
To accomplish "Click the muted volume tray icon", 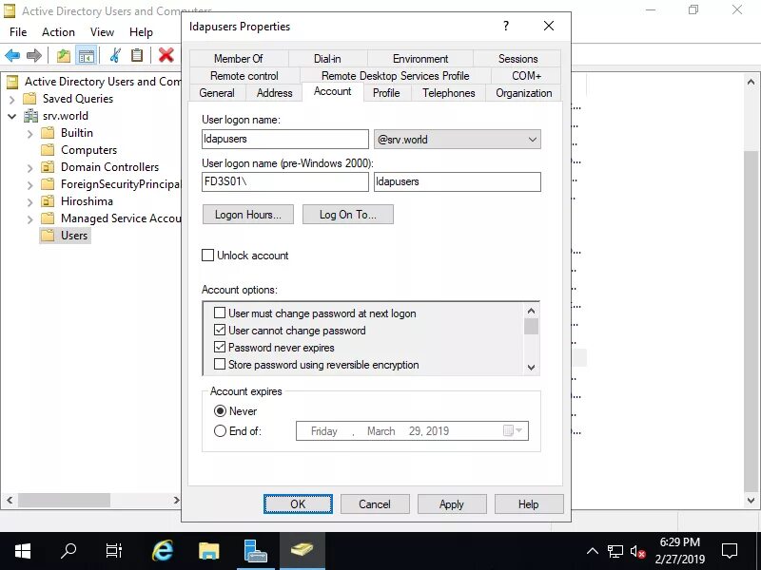I will tap(637, 551).
